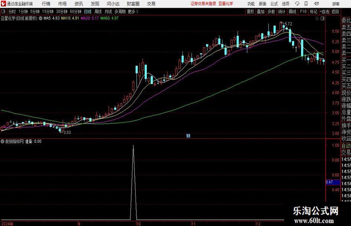Open the 股朋指标网 indicator dropdown circle
The height and width of the screenshot is (226, 351).
coord(3,141)
